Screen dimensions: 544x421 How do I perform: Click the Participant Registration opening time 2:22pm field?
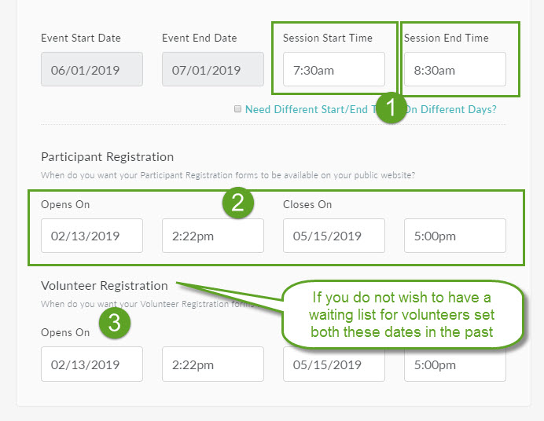(213, 236)
